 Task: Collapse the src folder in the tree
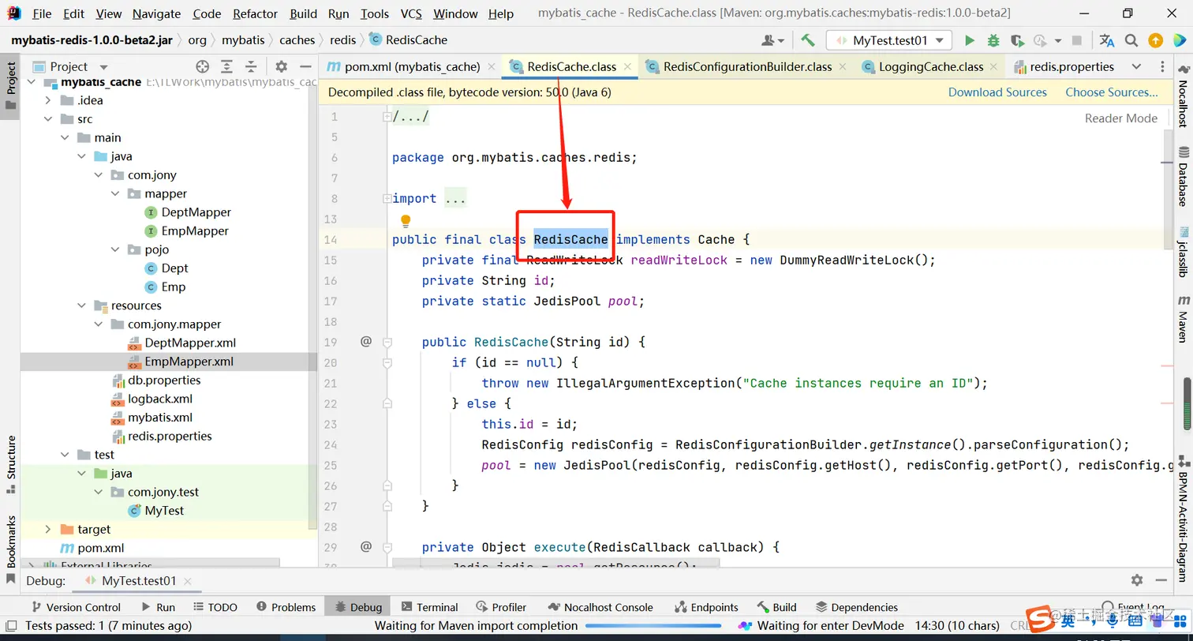point(48,119)
